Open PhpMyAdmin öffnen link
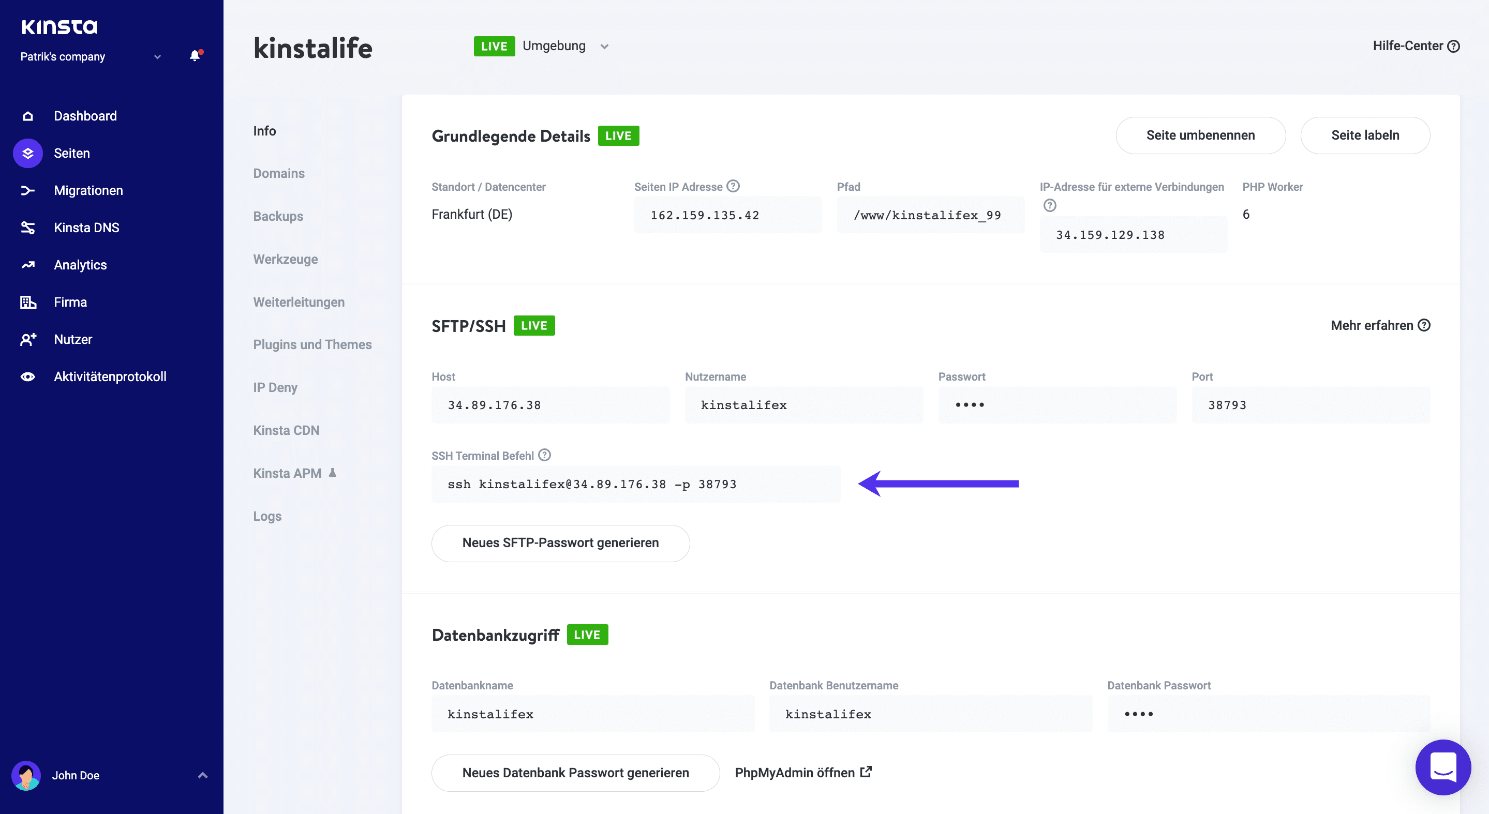The width and height of the screenshot is (1489, 814). click(803, 773)
